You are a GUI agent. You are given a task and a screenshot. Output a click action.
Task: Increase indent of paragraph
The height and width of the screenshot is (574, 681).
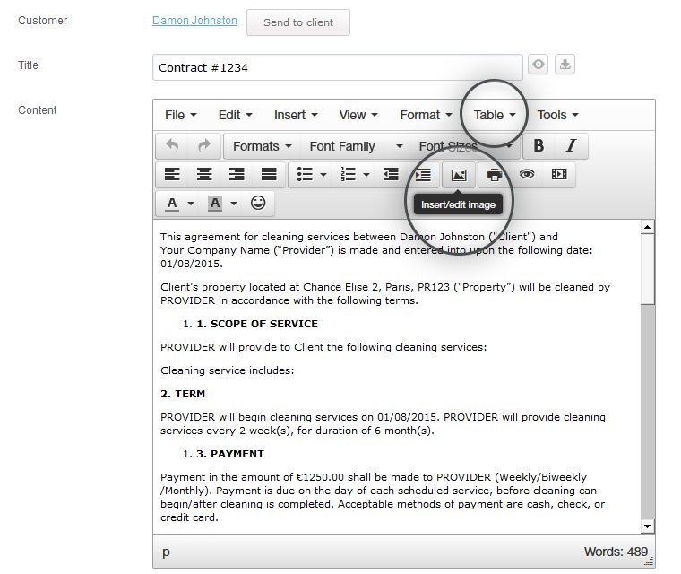tap(423, 175)
